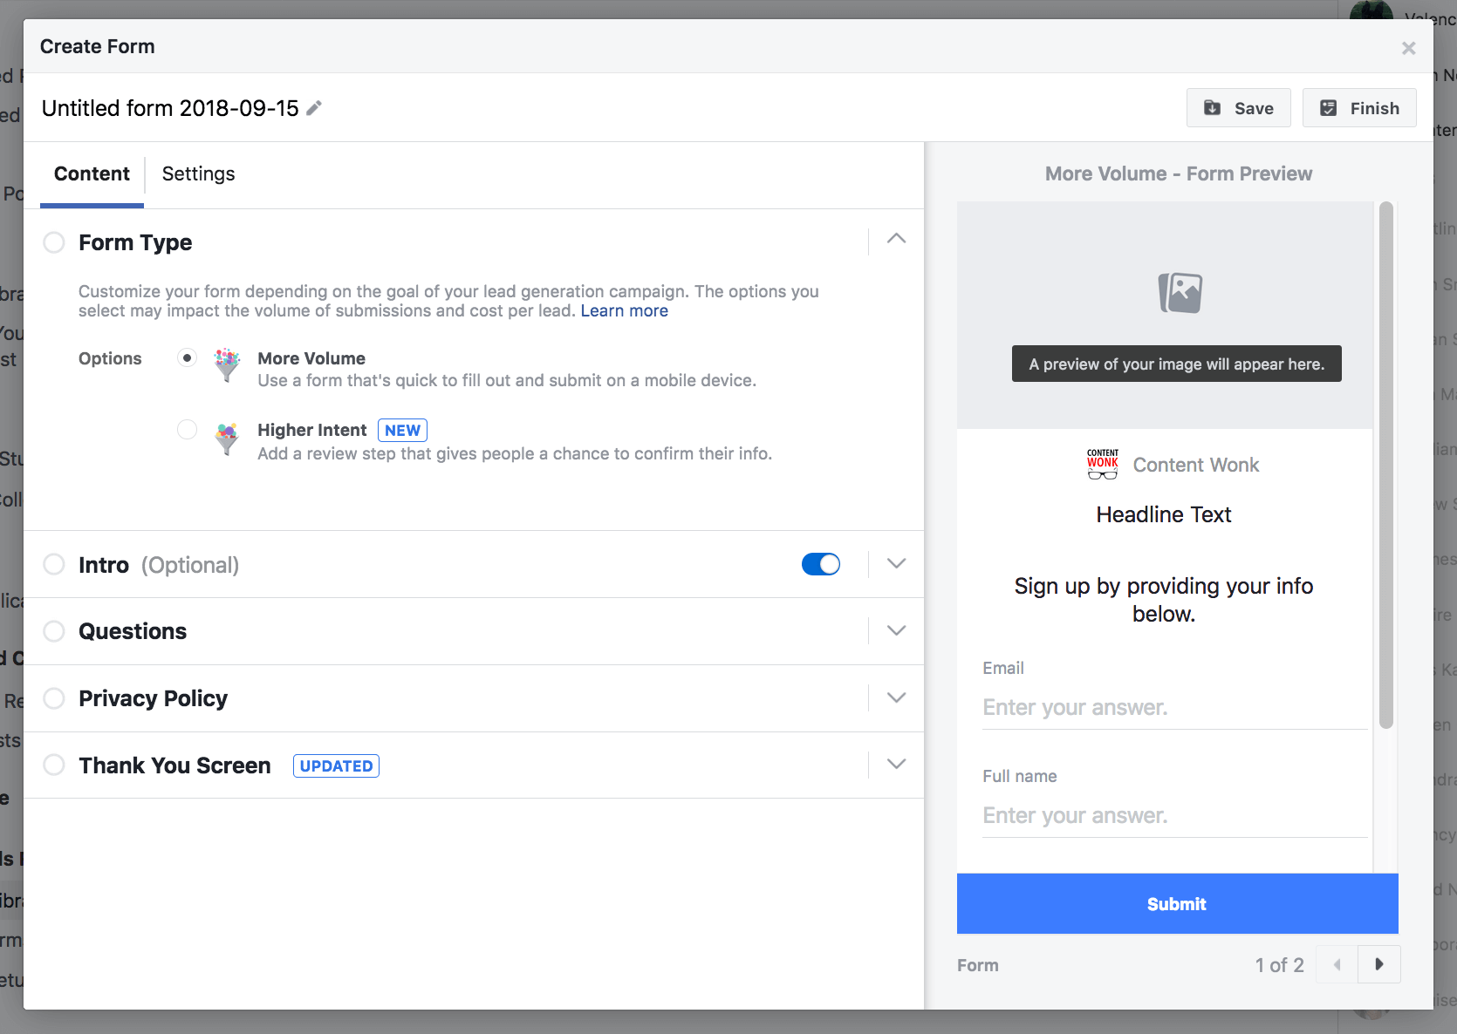Click the Form Type status circle

[54, 242]
